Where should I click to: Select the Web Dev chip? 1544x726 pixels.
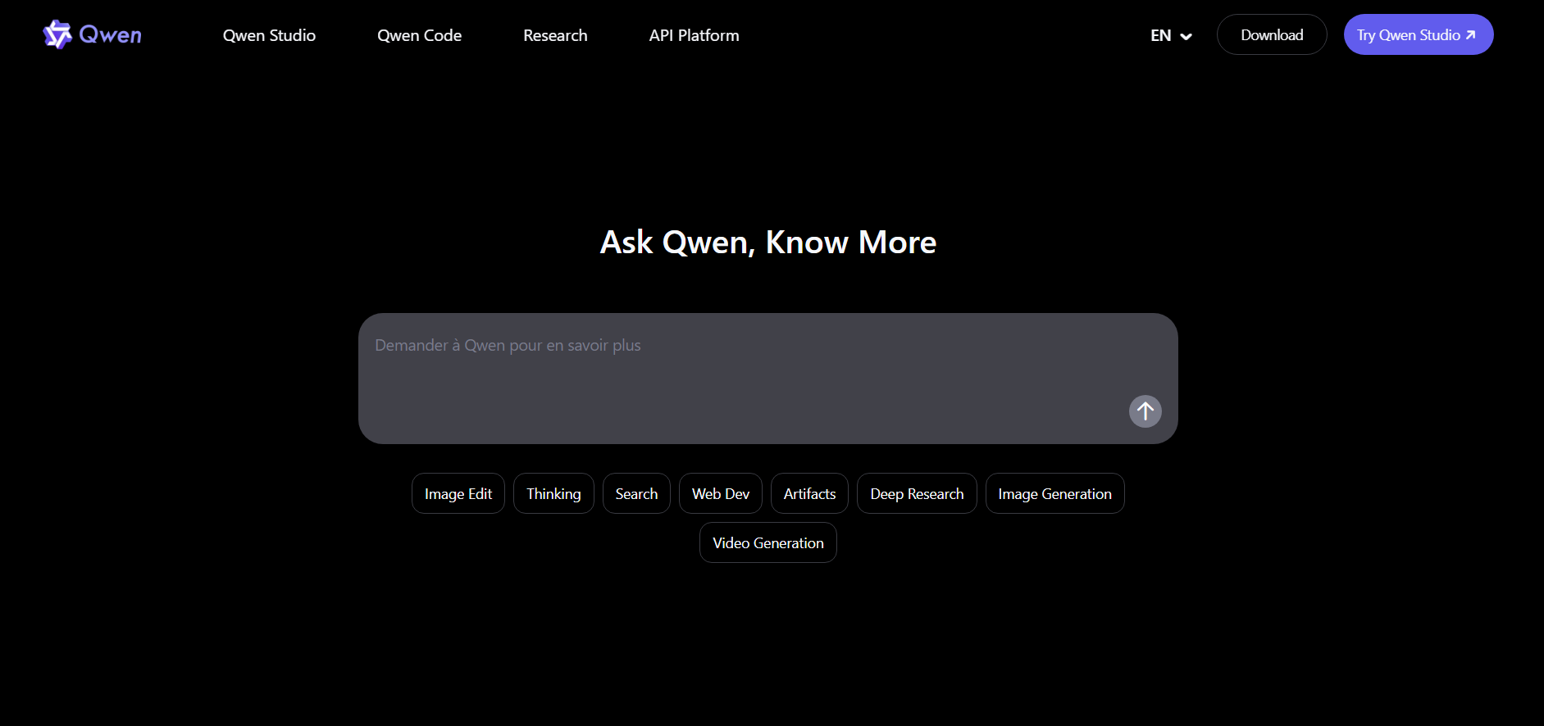pos(721,493)
